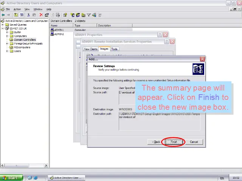The image size is (242, 181).
Task: Click the ADMIN1 computer icon in list
Action: (x=52, y=30)
